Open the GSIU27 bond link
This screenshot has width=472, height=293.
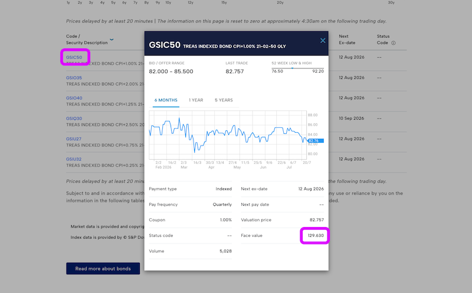tap(74, 139)
